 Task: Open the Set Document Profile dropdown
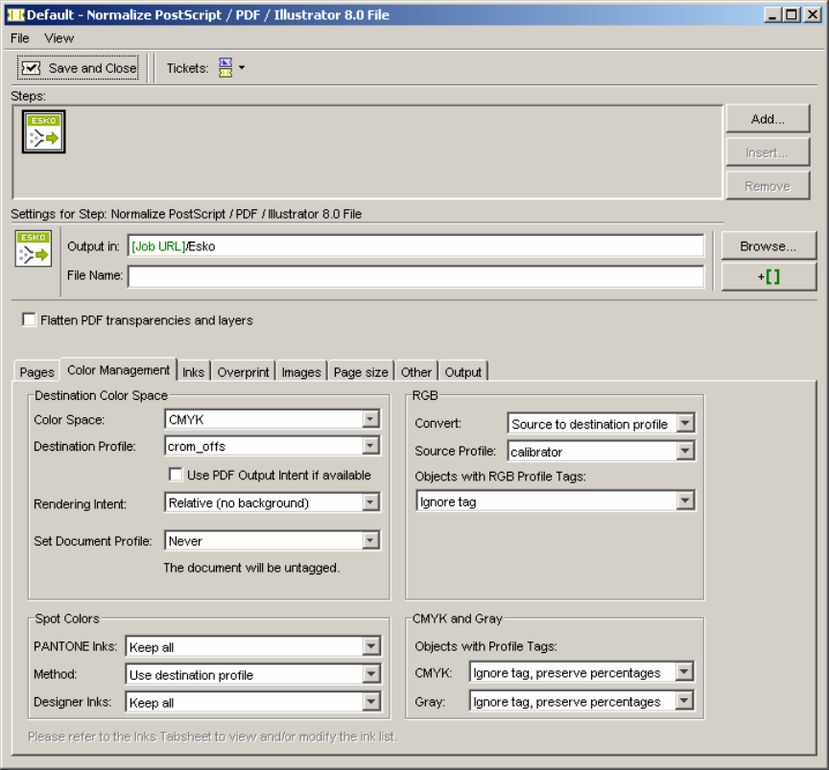coord(370,540)
